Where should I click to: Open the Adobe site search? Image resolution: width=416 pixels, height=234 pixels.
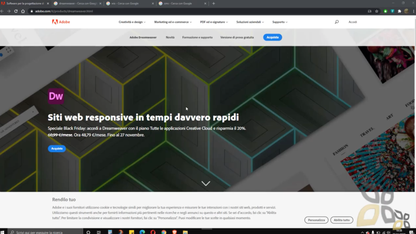[x=337, y=22]
